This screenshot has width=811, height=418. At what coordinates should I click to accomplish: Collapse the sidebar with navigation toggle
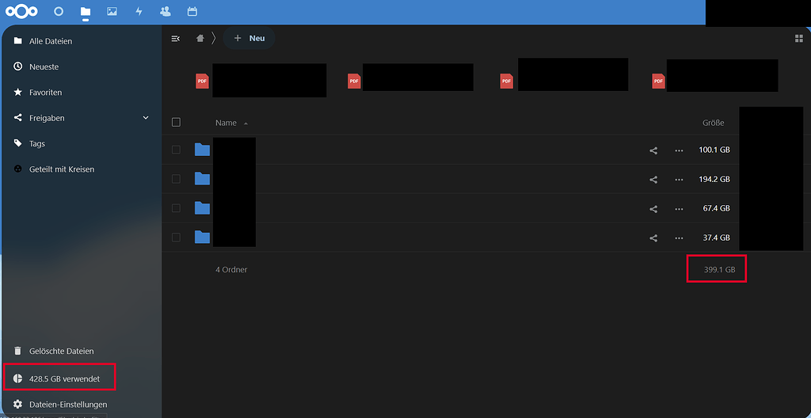click(x=176, y=38)
